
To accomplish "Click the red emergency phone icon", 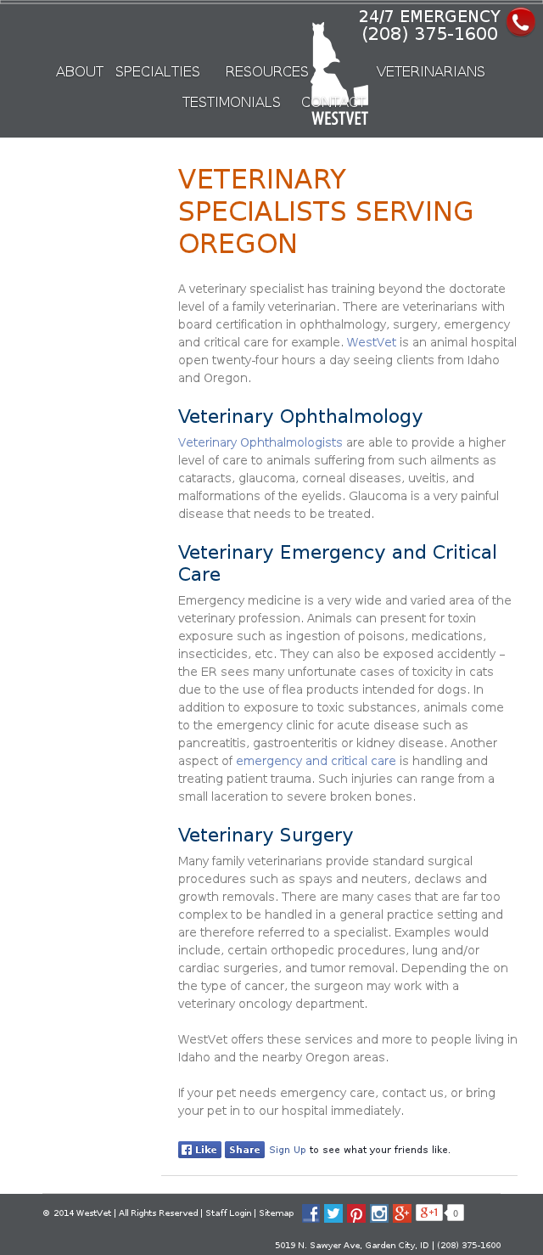I will click(x=520, y=23).
